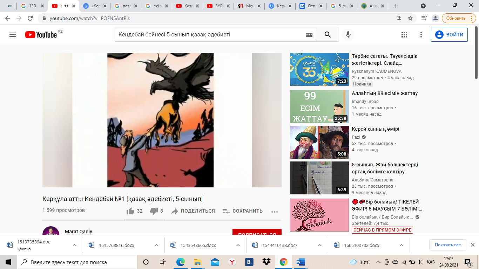Image resolution: width=479 pixels, height=269 pixels.
Task: Open Cortana circle on the taskbar
Action: coord(146,262)
